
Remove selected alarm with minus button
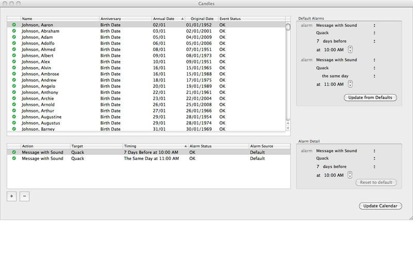pos(24,196)
